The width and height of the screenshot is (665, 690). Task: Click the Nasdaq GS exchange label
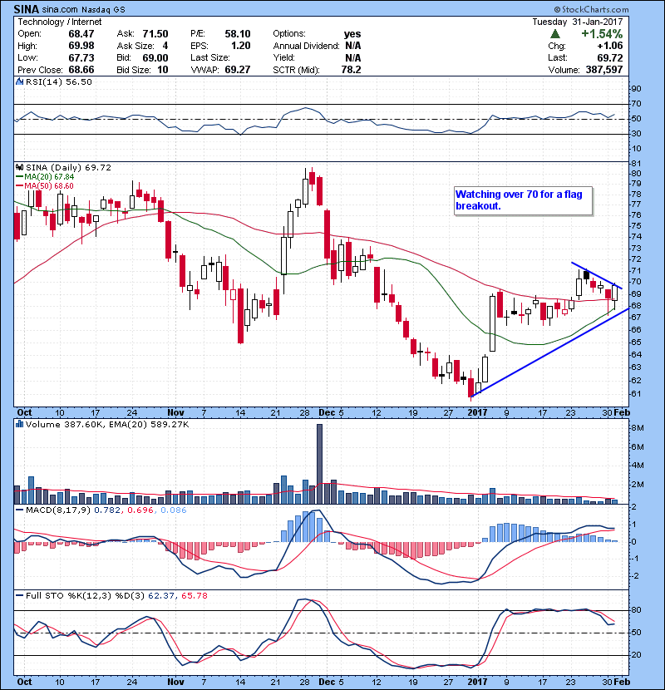[x=103, y=10]
